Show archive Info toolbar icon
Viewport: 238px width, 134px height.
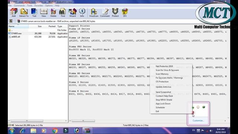82,13
